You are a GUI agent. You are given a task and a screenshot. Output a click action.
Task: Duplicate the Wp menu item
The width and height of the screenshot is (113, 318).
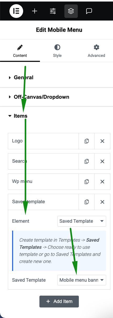[86, 182]
